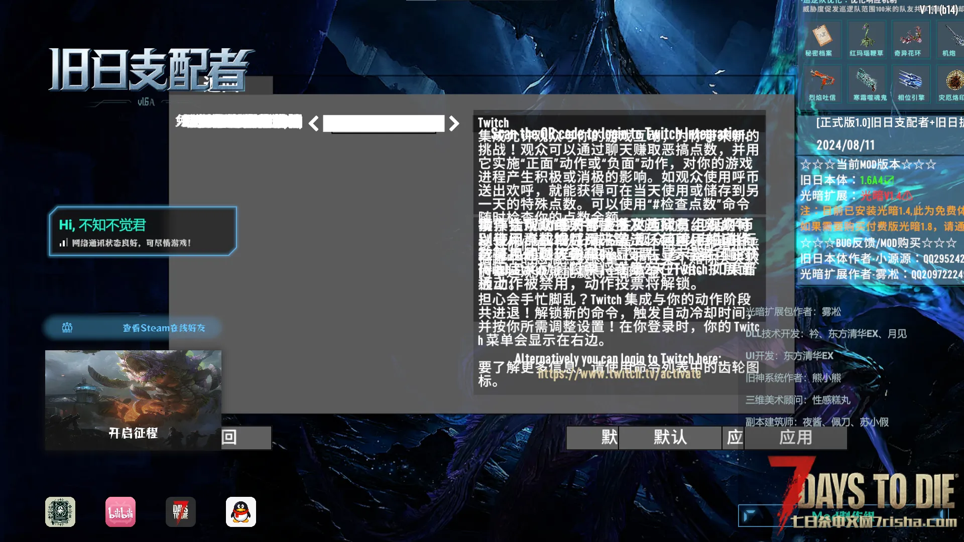964x542 pixels.
Task: Select previous option with left chevron
Action: tap(313, 123)
